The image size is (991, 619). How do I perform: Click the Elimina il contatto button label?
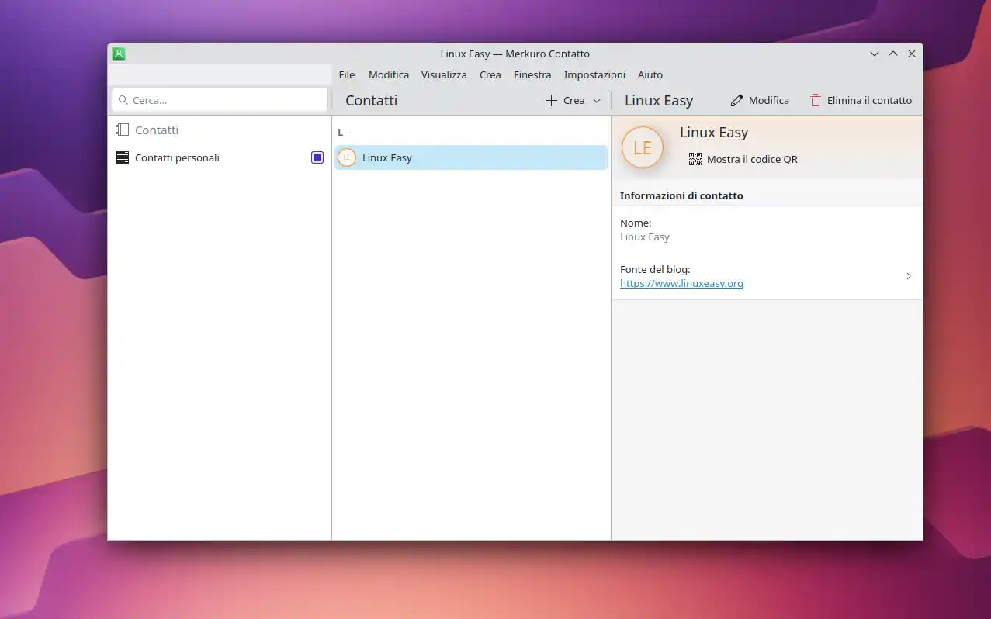[869, 100]
